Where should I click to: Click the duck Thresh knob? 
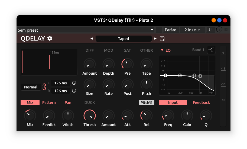tap(90, 116)
